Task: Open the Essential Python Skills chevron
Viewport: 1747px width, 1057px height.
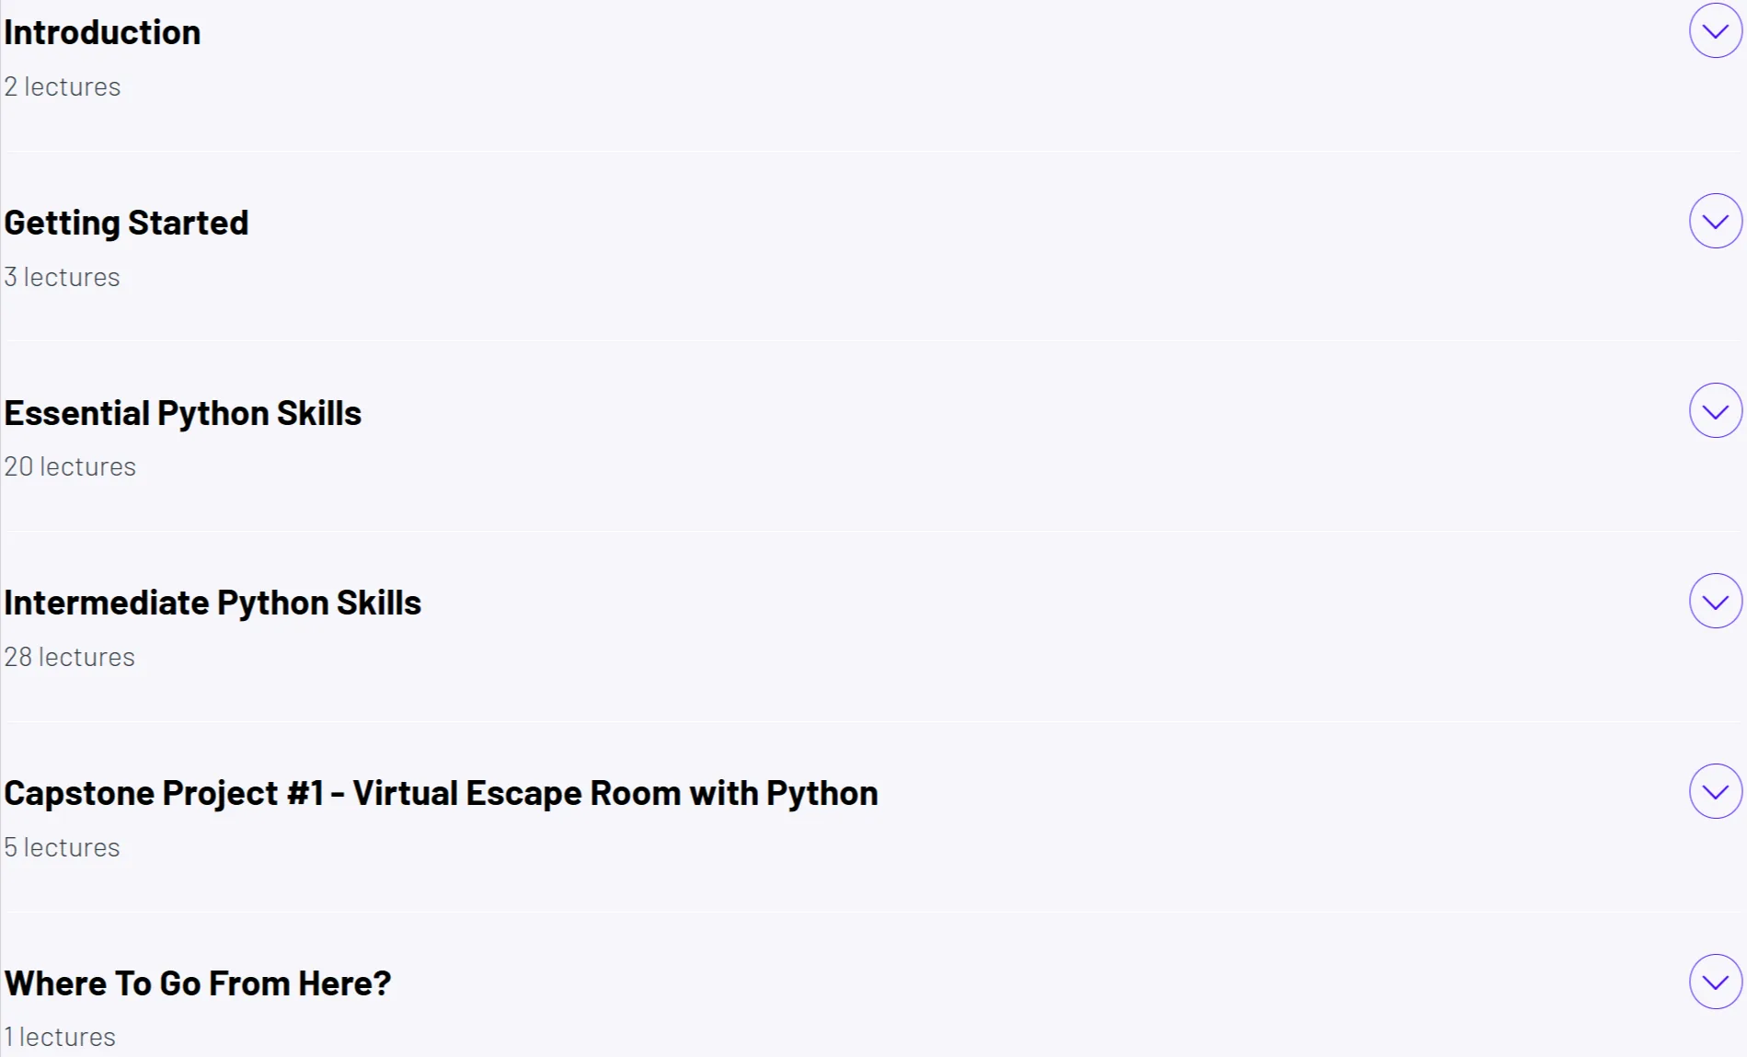Action: (1716, 411)
